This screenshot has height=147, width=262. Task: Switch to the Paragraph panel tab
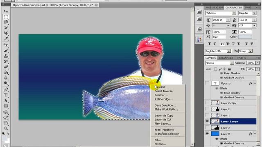[248, 7]
